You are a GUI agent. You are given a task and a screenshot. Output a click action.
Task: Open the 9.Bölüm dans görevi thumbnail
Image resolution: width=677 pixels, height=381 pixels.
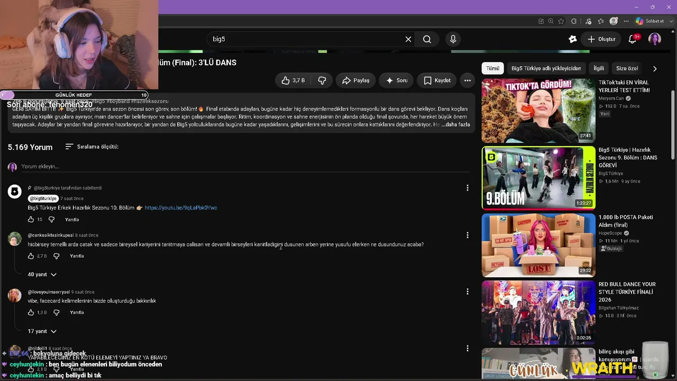point(538,178)
